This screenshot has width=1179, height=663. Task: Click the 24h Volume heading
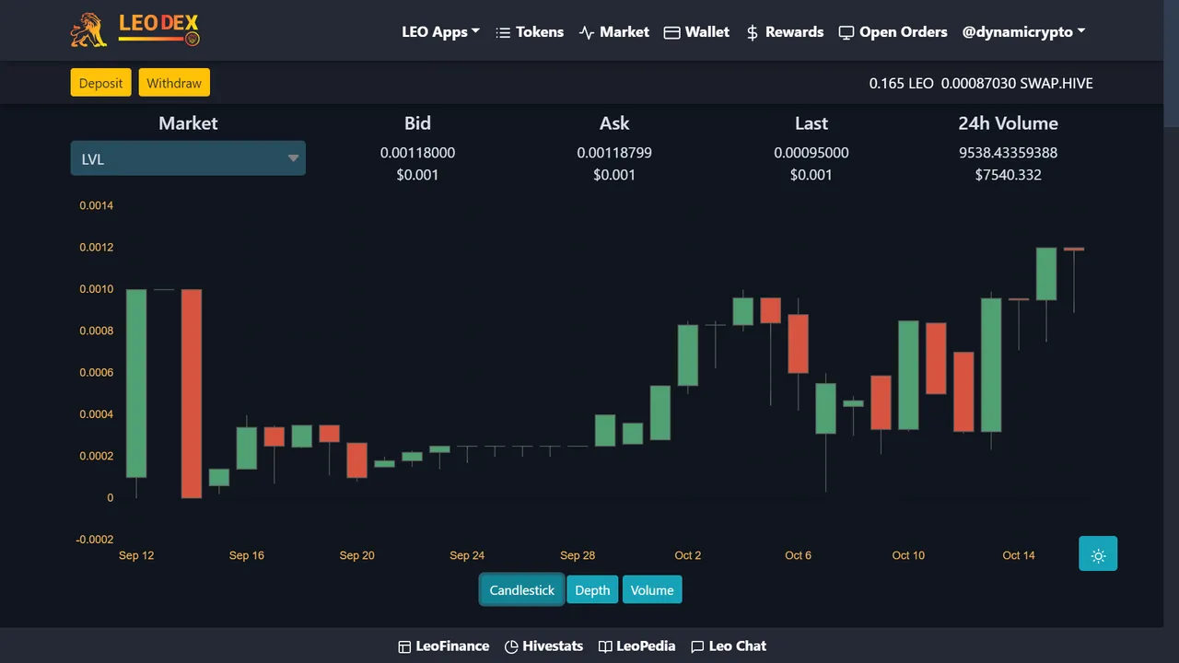pyautogui.click(x=1008, y=123)
